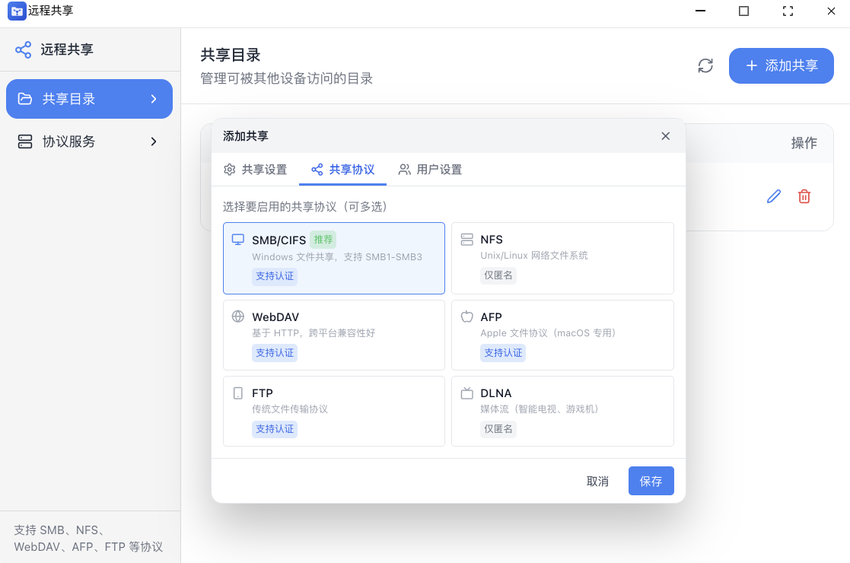Image resolution: width=850 pixels, height=563 pixels.
Task: Click the TV icon on DLNA card
Action: [466, 393]
